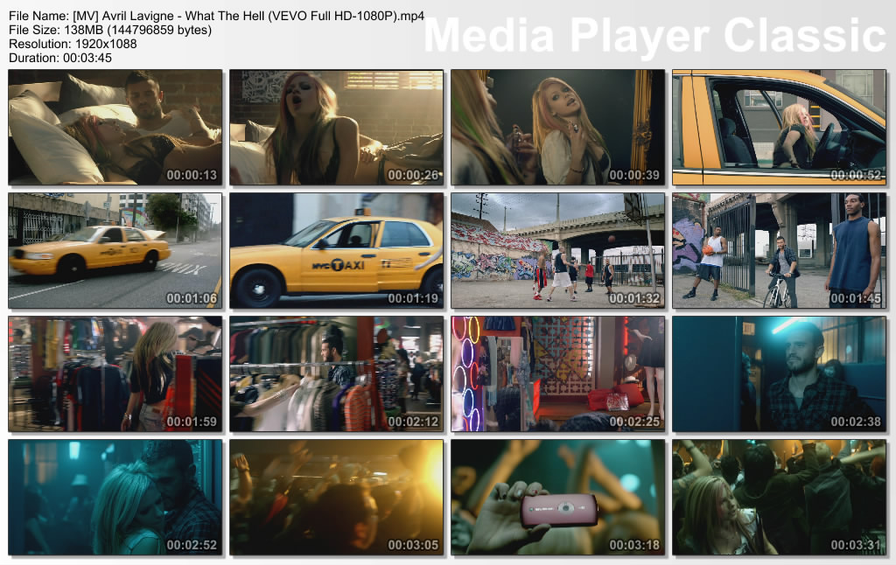
Task: Click the File Size 138MB line
Action: (110, 30)
